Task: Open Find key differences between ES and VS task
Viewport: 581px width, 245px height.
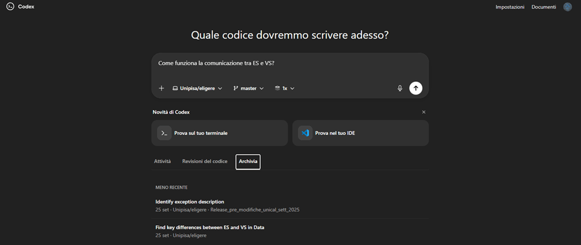Action: pyautogui.click(x=210, y=228)
